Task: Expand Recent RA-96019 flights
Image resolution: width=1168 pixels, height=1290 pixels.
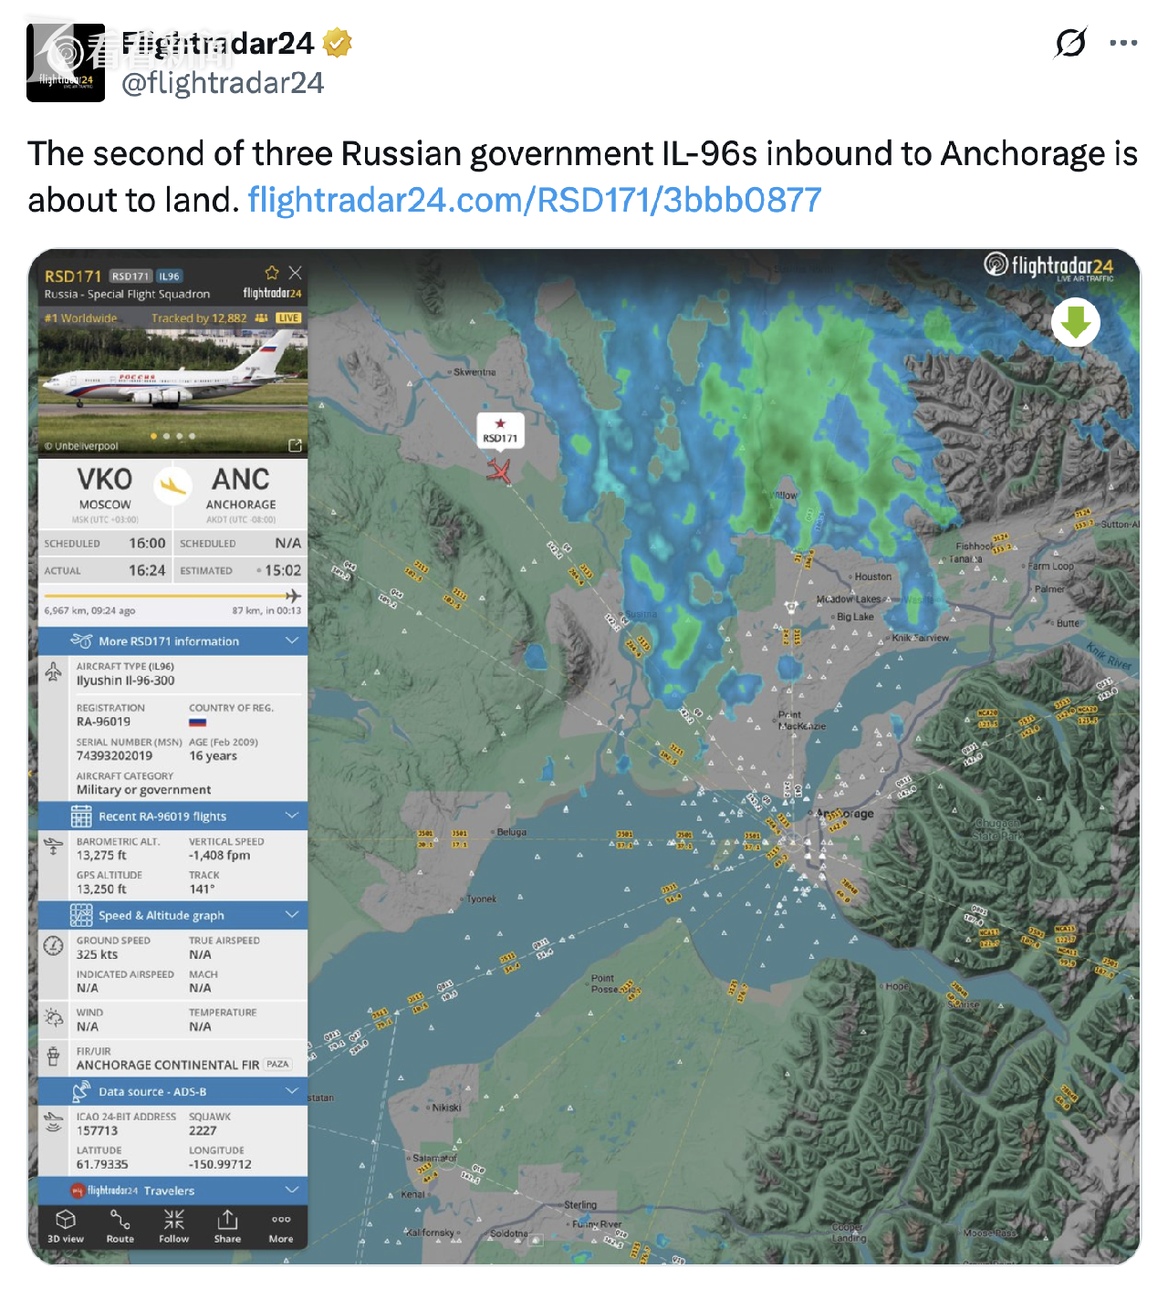Action: 172,817
